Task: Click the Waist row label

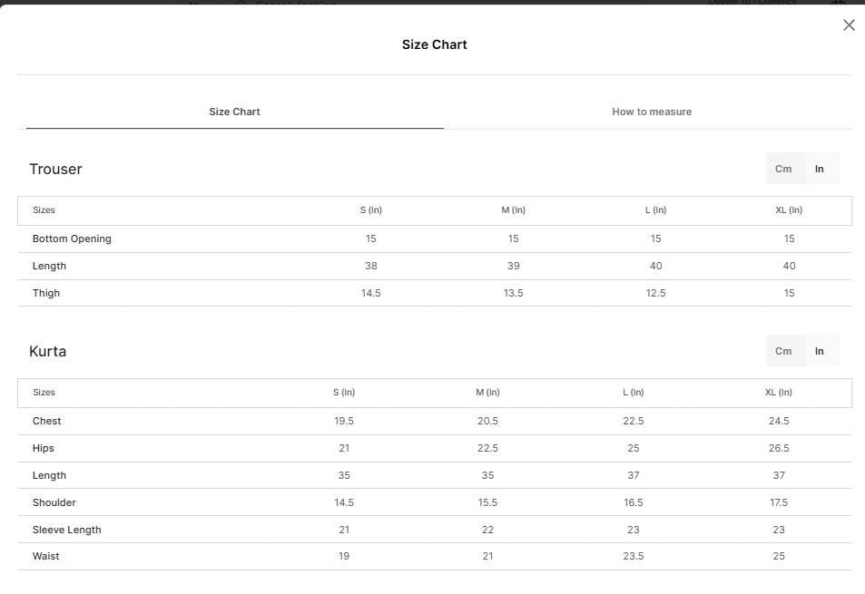Action: coord(45,556)
